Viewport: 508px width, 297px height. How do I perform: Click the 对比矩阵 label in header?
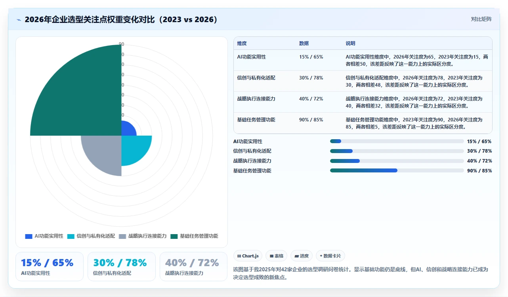[481, 19]
